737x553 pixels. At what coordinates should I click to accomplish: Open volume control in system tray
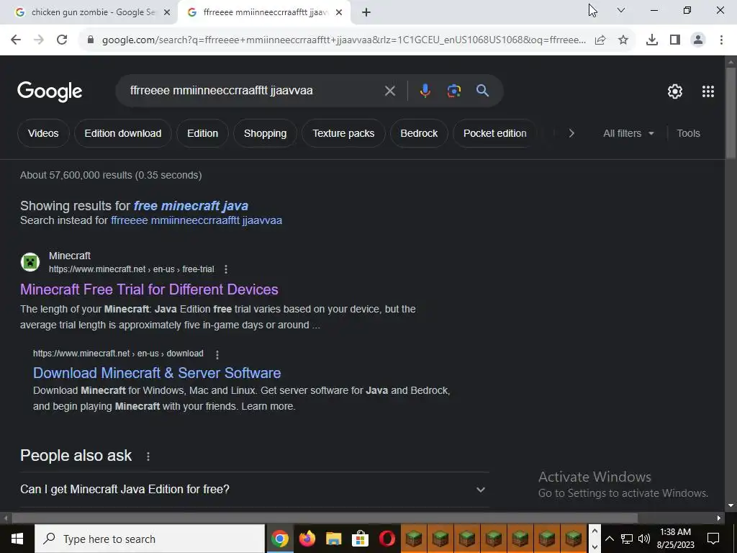(644, 539)
